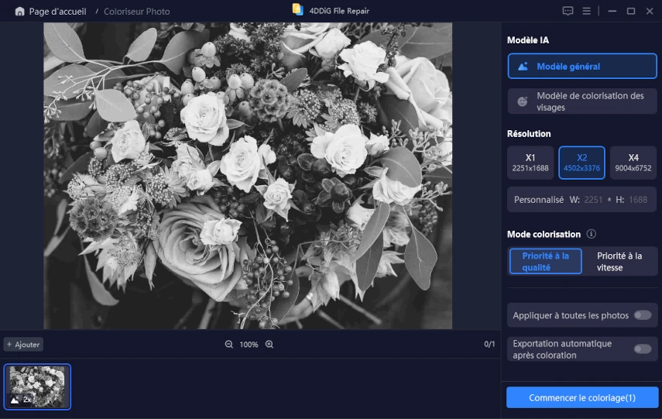This screenshot has width=662, height=419.
Task: Click the zoom in magnifier icon
Action: click(269, 345)
